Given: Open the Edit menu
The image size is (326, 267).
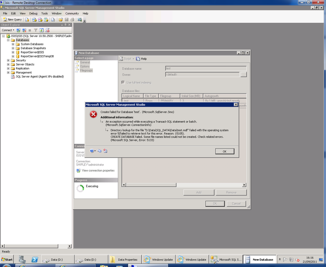Looking at the screenshot, I should pyautogui.click(x=14, y=14).
